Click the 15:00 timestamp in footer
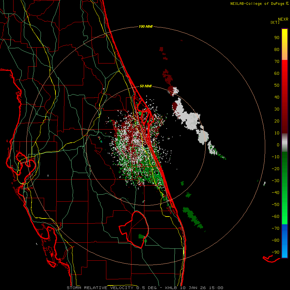The height and width of the screenshot is (290, 290). click(x=216, y=288)
